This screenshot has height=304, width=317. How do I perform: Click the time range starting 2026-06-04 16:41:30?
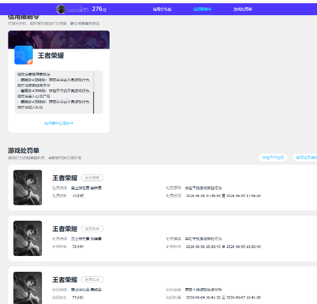coord(223,297)
